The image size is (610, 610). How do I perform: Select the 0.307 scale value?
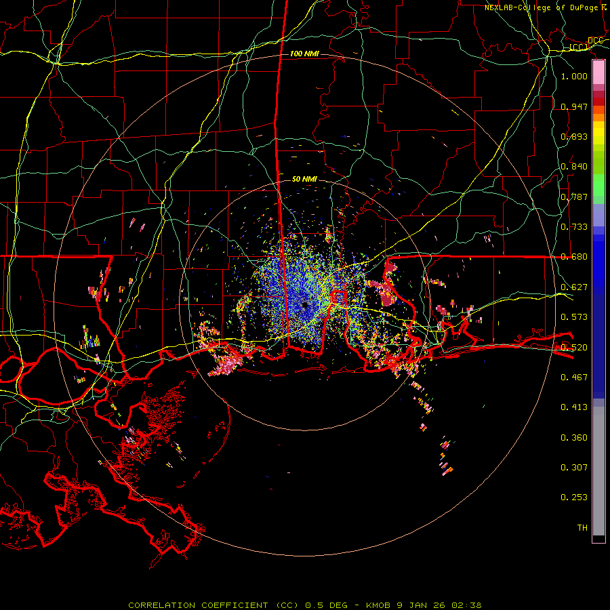(x=574, y=468)
